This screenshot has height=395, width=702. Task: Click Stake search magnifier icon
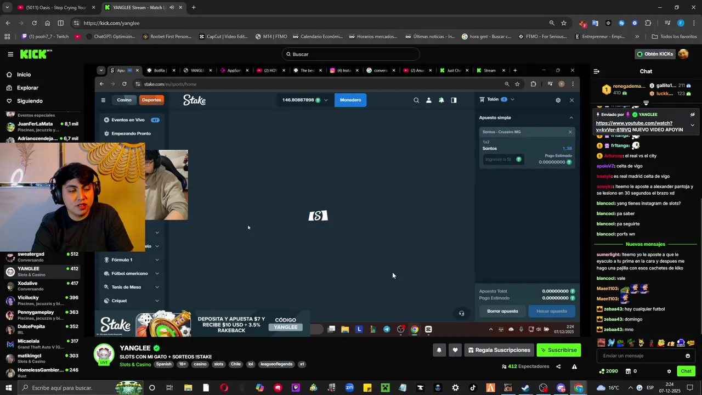point(416,100)
